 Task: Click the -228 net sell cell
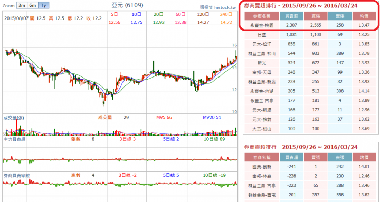tap(291, 176)
